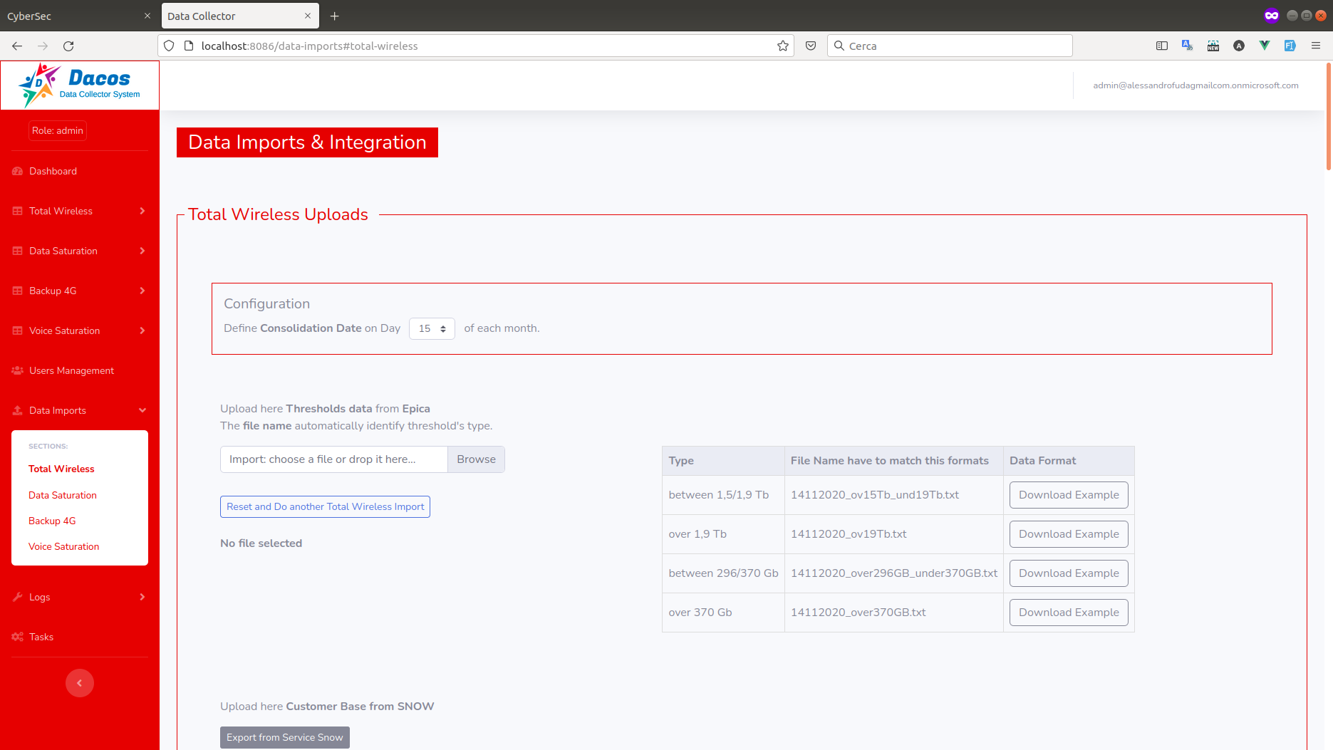The image size is (1333, 750).
Task: Click the Data Saturation table icon
Action: click(x=18, y=251)
